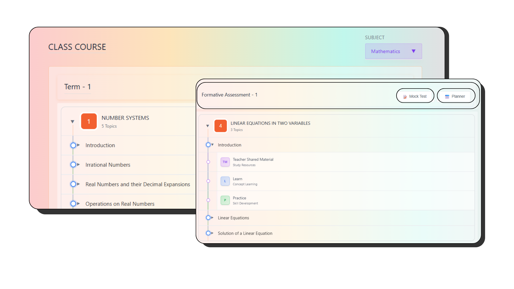Open Practice skill development via the P icon
The width and height of the screenshot is (514, 289).
tap(225, 200)
